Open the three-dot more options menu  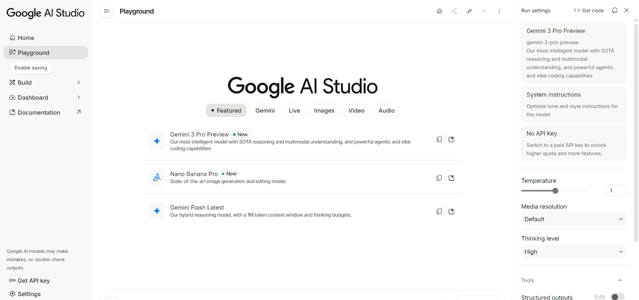coord(499,11)
